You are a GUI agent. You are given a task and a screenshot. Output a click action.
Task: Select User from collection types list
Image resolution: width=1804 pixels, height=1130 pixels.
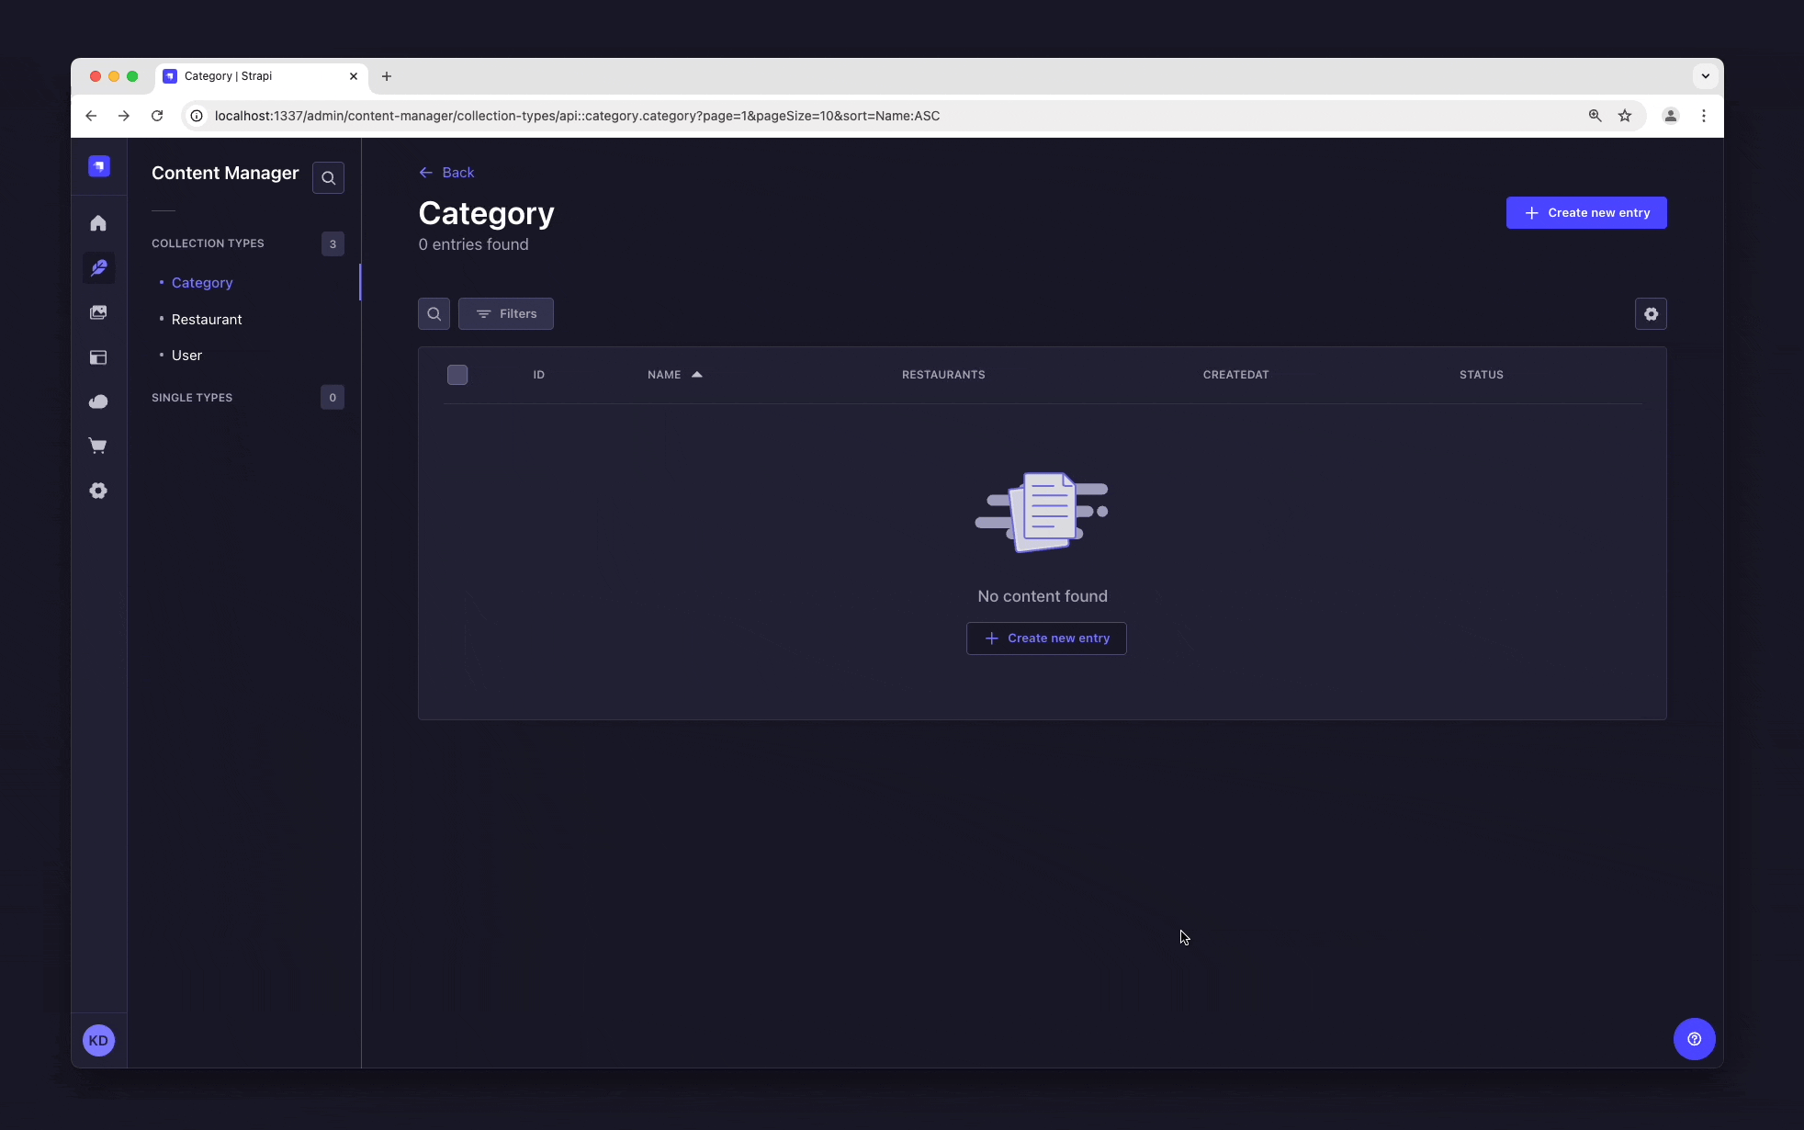coord(186,354)
